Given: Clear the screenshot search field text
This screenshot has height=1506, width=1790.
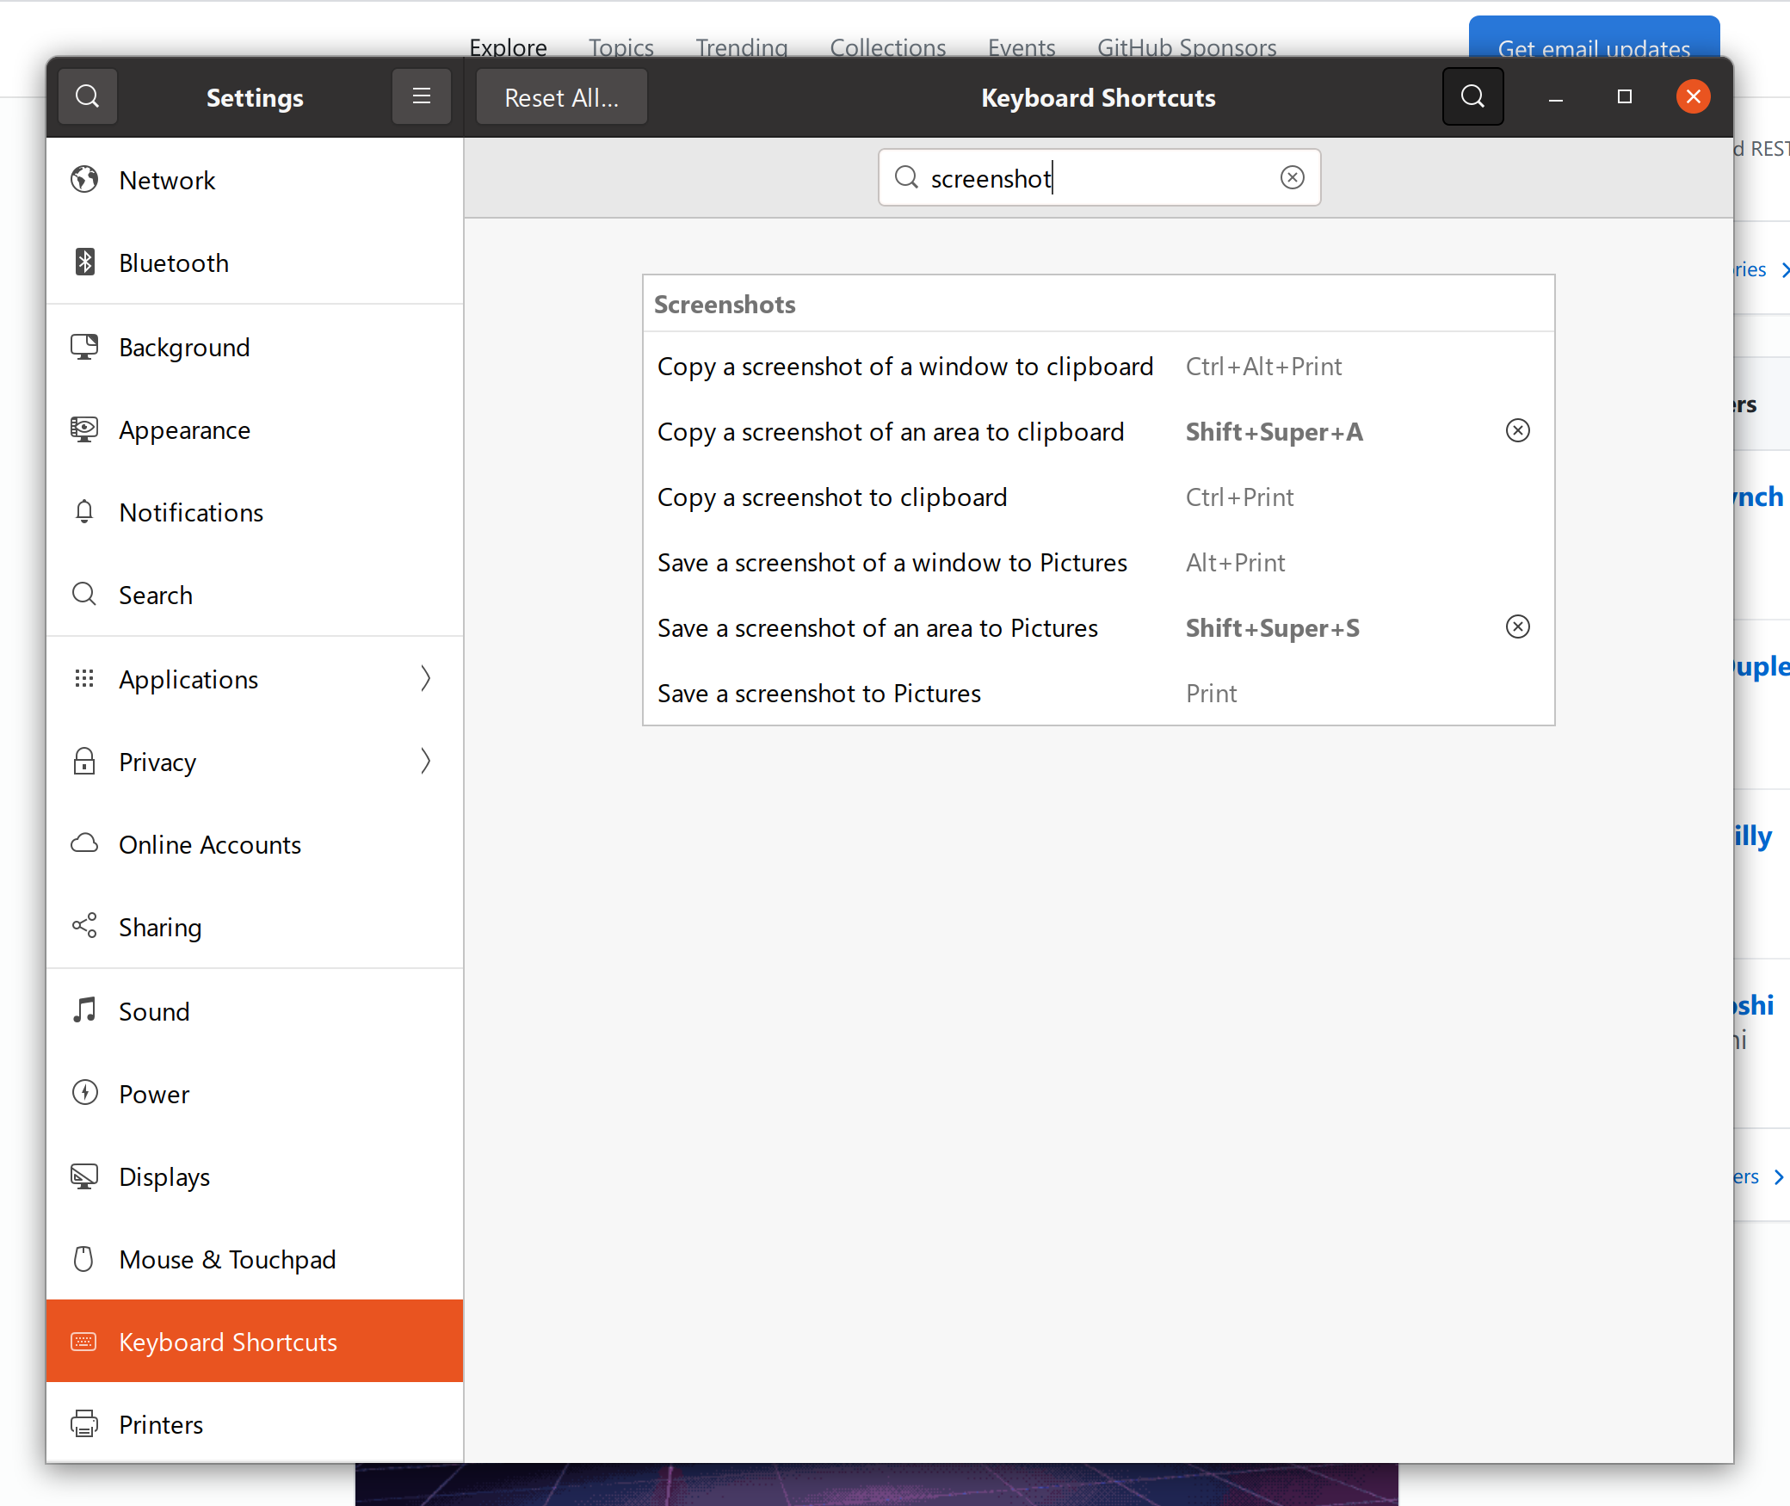Looking at the screenshot, I should tap(1292, 177).
